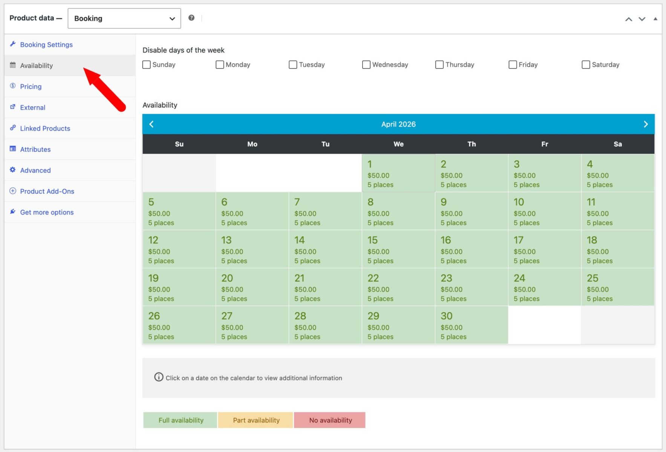
Task: Open the help question-mark icon near Product data
Action: click(191, 17)
